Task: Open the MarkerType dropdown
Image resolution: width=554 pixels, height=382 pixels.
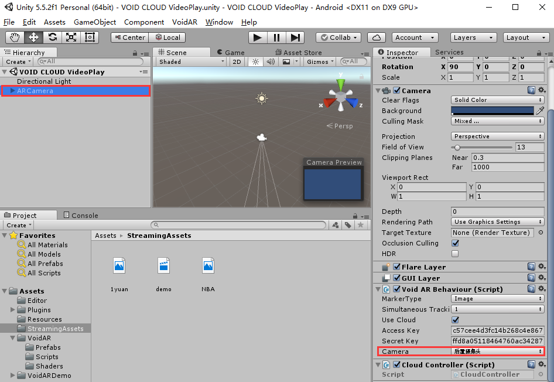Action: click(497, 299)
